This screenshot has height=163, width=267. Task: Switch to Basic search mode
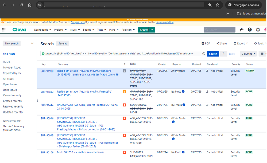tap(231, 54)
